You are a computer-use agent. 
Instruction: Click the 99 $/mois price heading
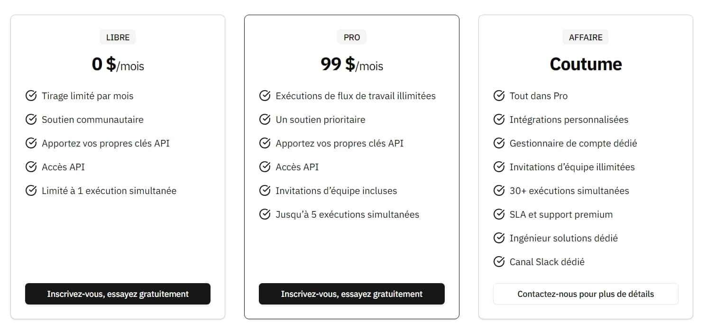click(352, 64)
